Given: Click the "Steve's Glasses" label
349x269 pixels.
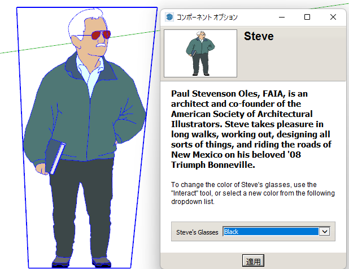Looking at the screenshot, I should coord(197,232).
